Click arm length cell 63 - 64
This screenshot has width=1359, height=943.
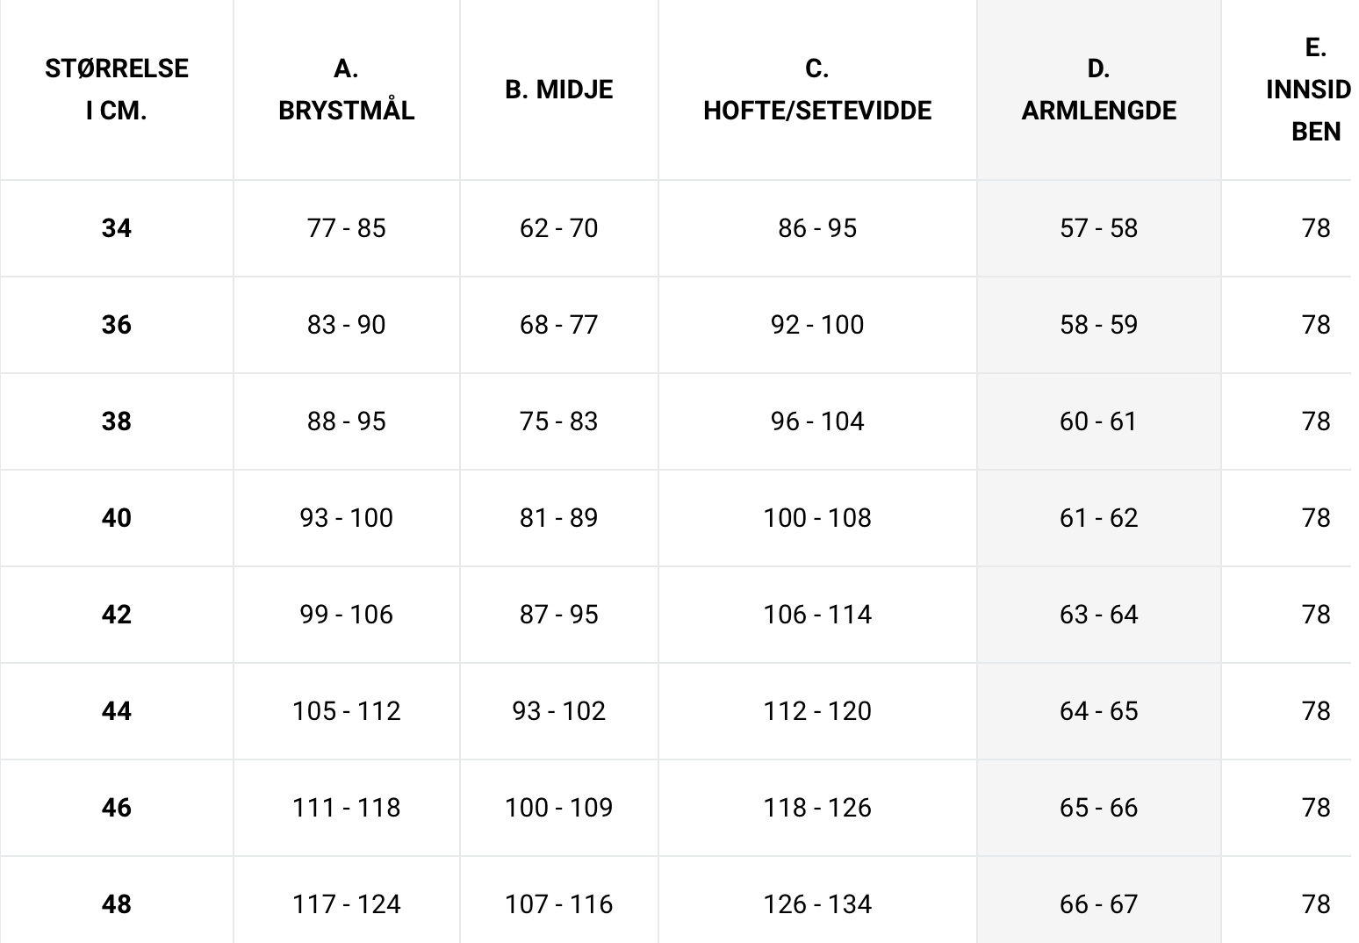1098,615
